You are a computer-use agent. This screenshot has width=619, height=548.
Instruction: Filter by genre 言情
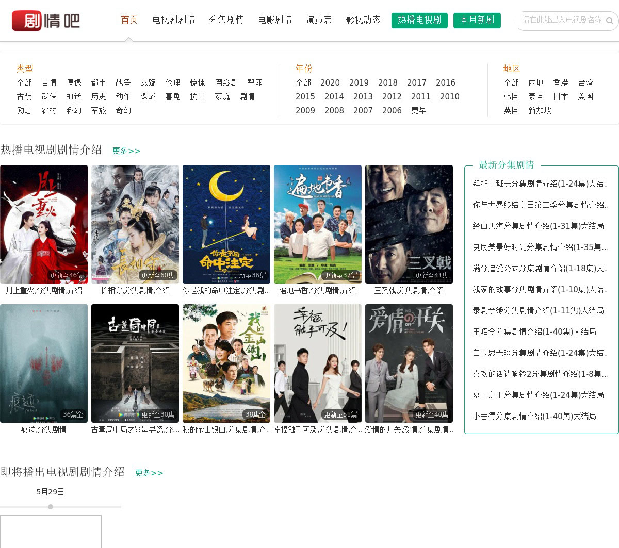point(49,83)
